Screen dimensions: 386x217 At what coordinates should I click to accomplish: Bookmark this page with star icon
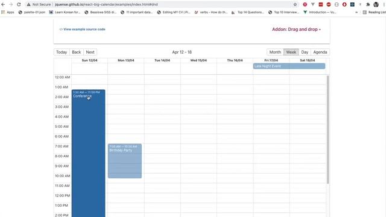click(x=295, y=4)
